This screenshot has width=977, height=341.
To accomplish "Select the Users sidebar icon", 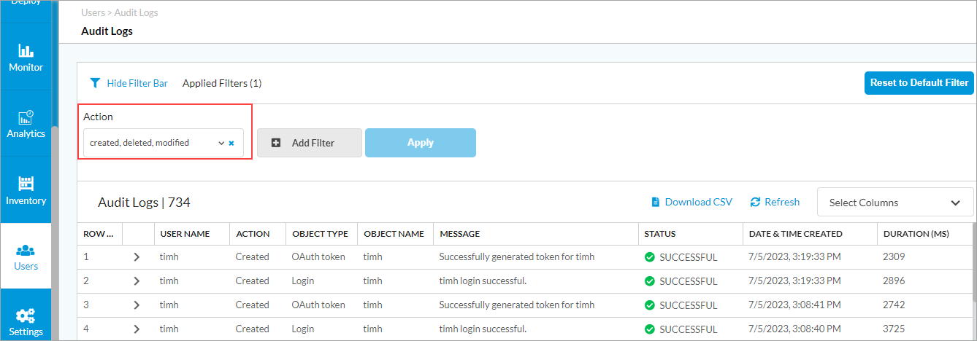I will [26, 257].
